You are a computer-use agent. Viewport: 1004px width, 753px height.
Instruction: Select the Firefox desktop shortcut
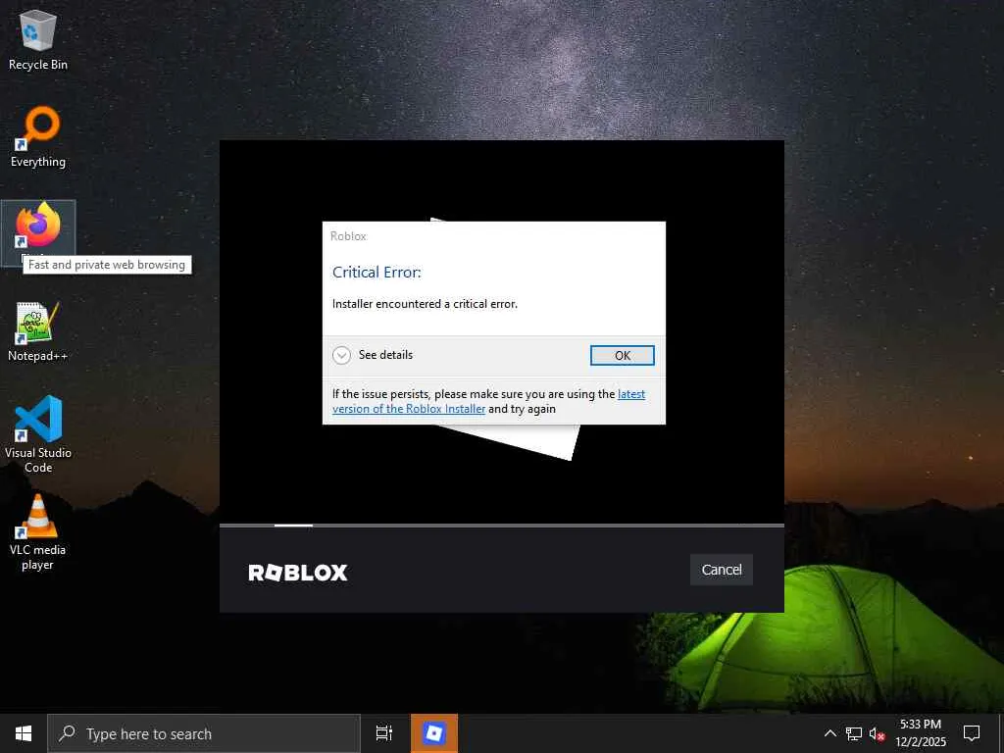[x=38, y=231]
